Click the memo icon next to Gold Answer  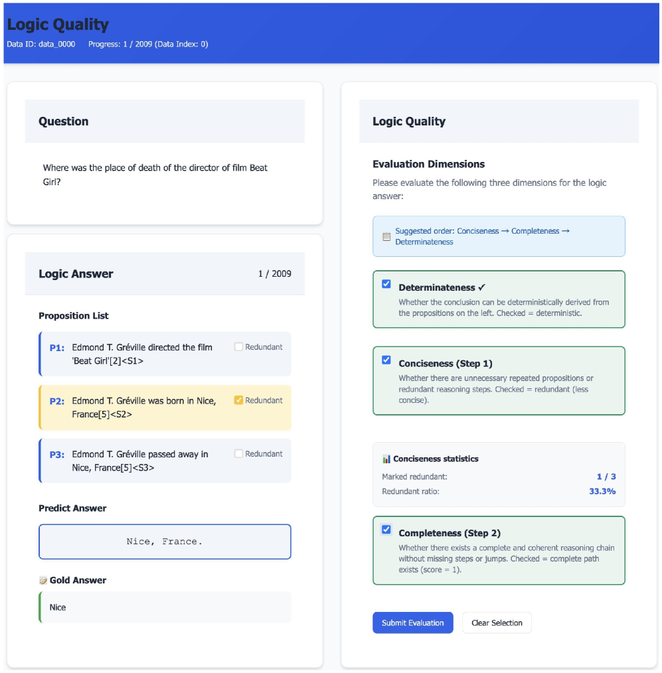pos(43,580)
